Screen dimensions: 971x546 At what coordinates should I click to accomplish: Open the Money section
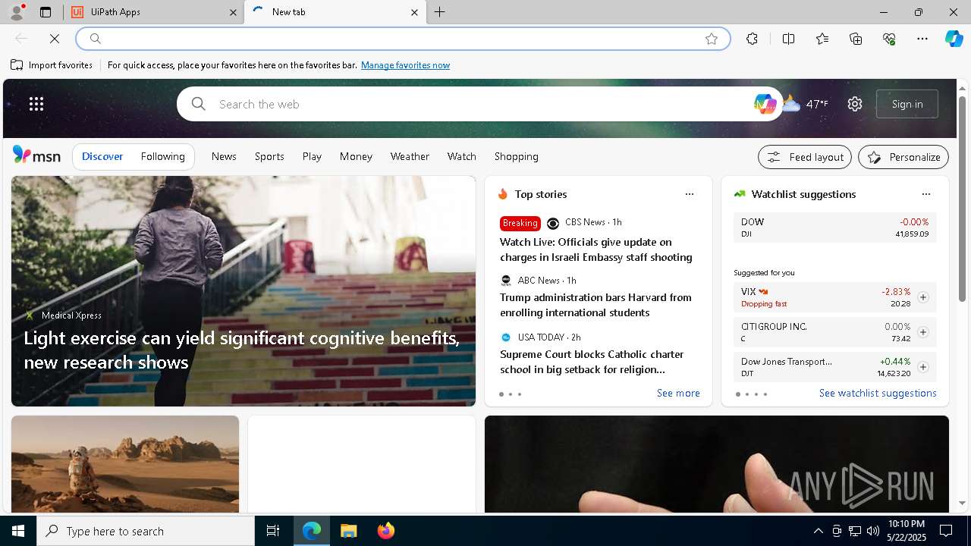point(356,156)
